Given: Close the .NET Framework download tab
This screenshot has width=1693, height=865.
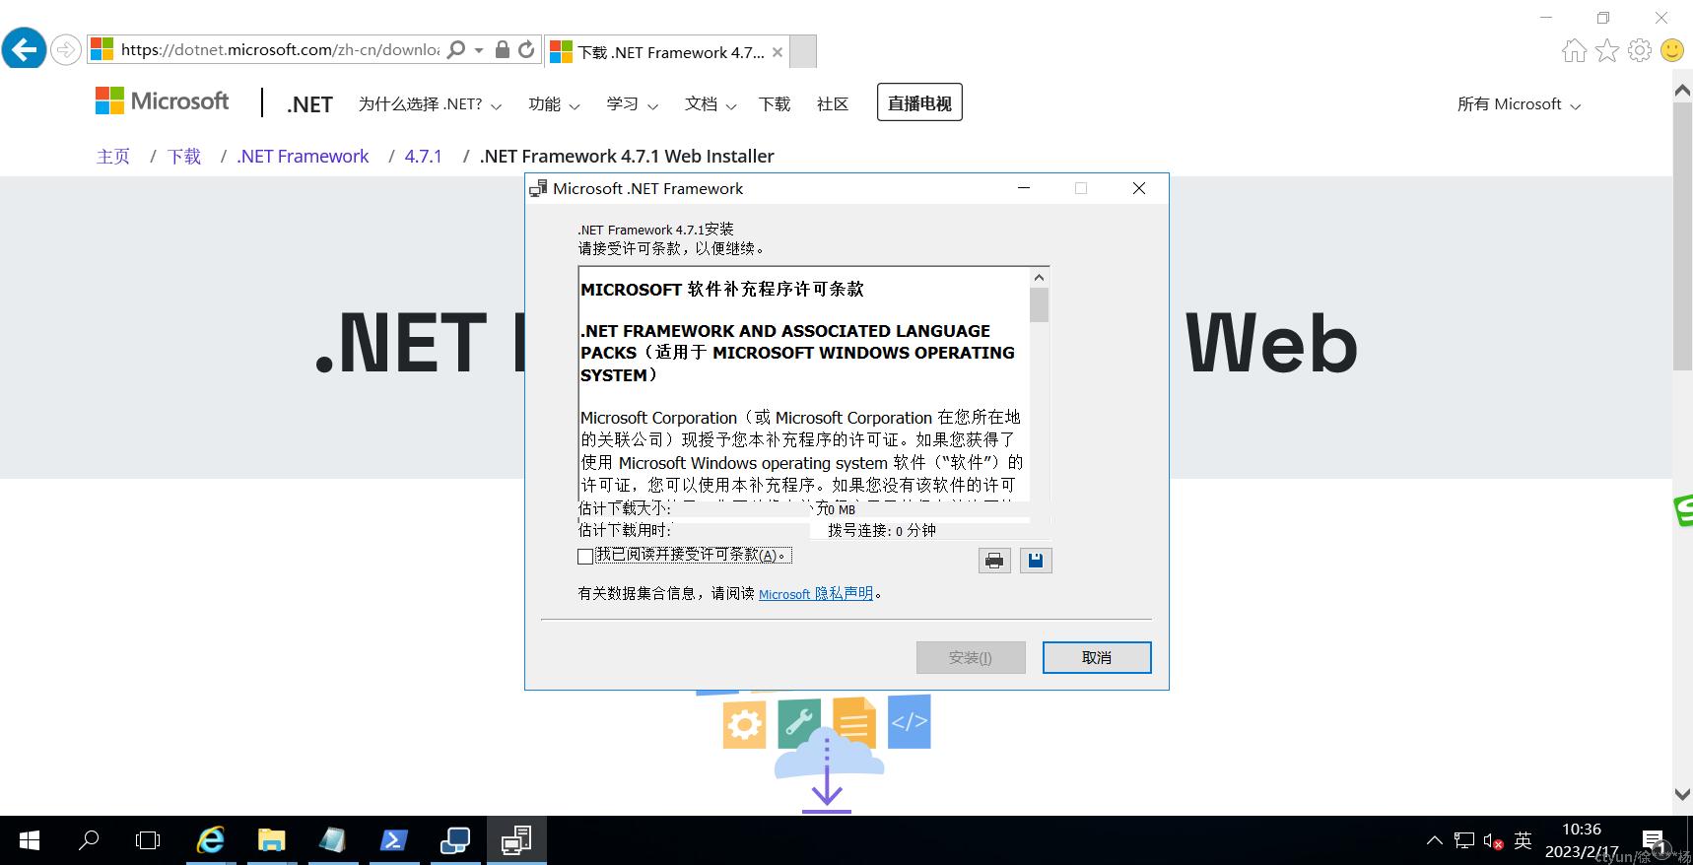Looking at the screenshot, I should click(778, 52).
